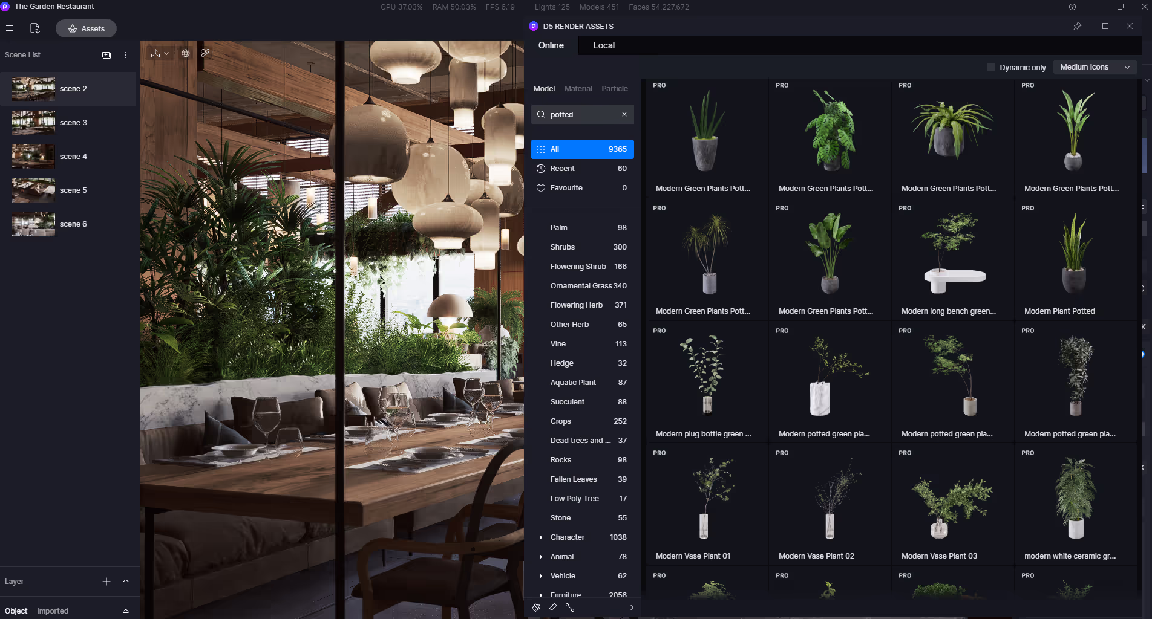Open scene 5 from the list
This screenshot has width=1152, height=619.
coord(68,190)
